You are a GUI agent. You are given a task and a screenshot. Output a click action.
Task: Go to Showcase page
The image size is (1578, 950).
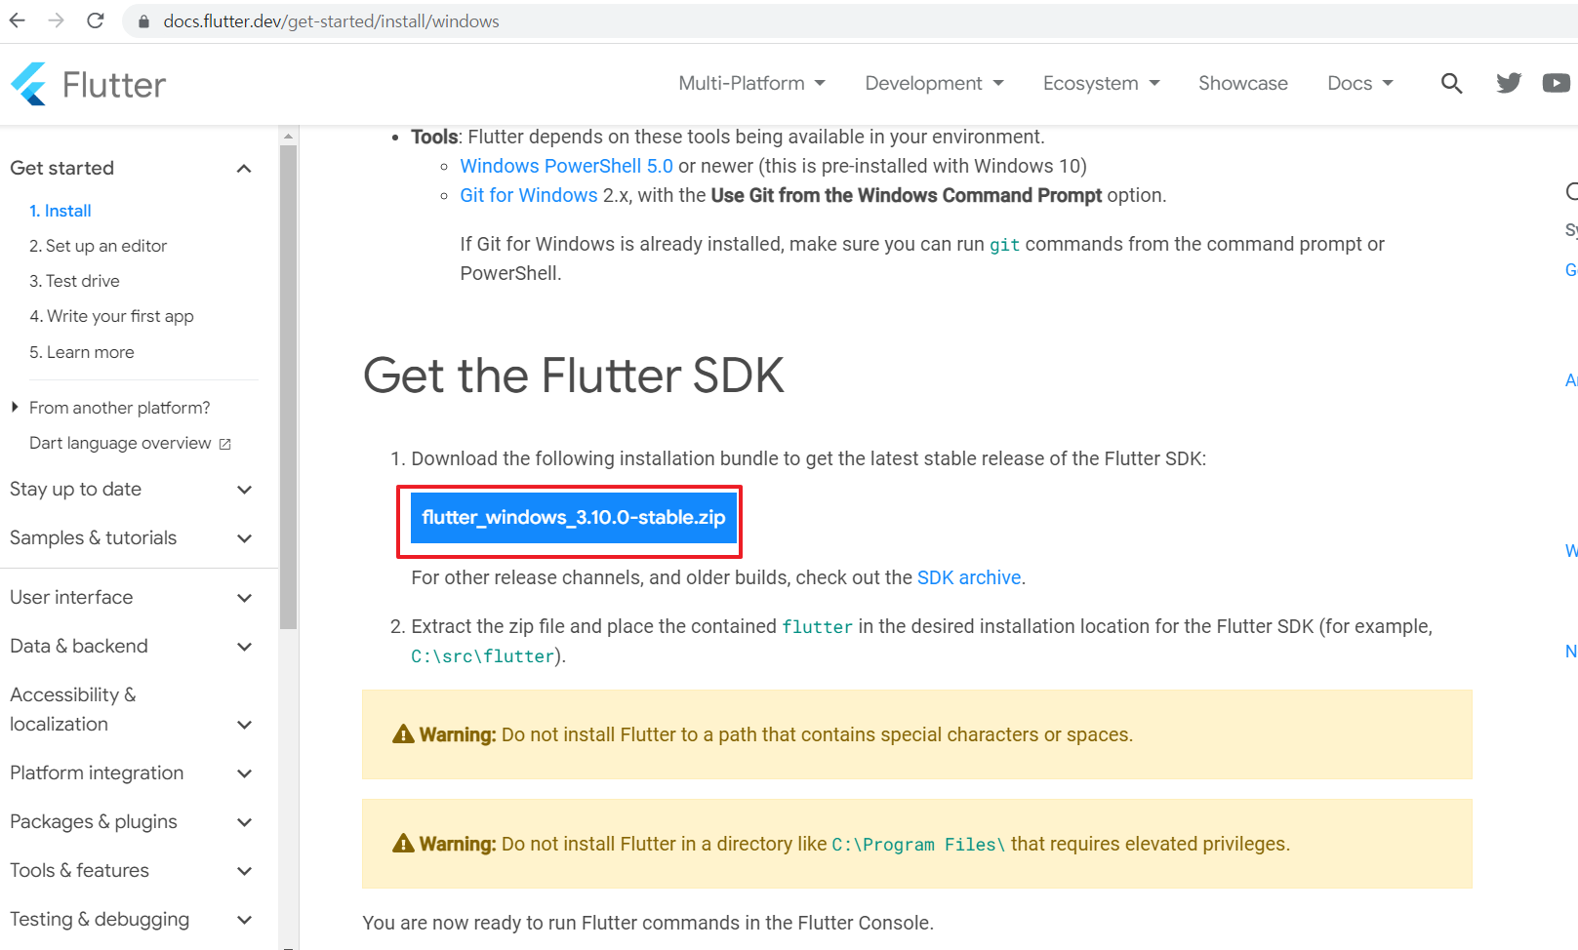tap(1242, 83)
